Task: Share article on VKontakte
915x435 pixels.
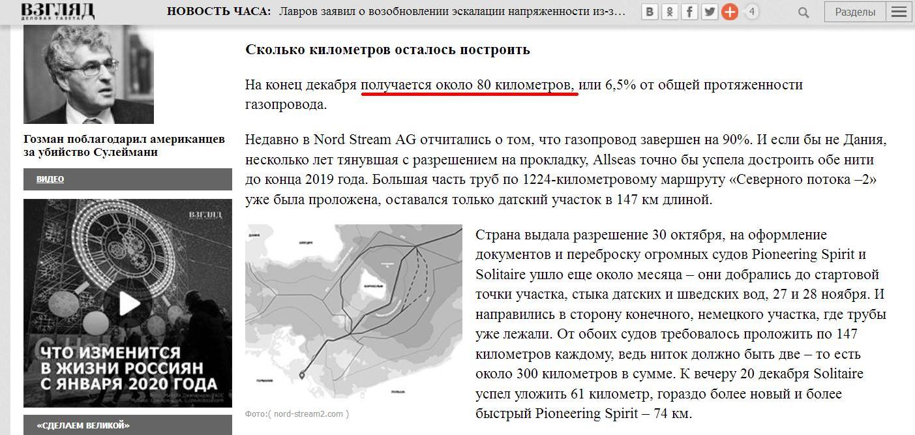Action: point(650,12)
